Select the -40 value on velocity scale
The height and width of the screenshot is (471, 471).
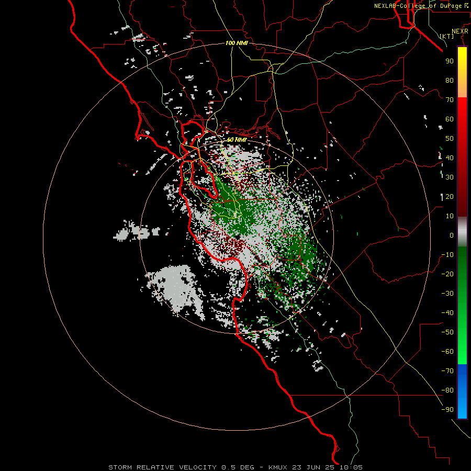[447, 313]
